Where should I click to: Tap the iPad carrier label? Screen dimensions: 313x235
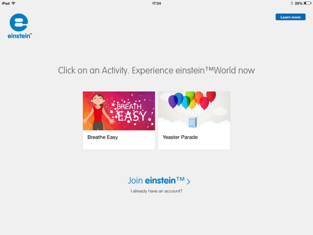click(x=5, y=3)
